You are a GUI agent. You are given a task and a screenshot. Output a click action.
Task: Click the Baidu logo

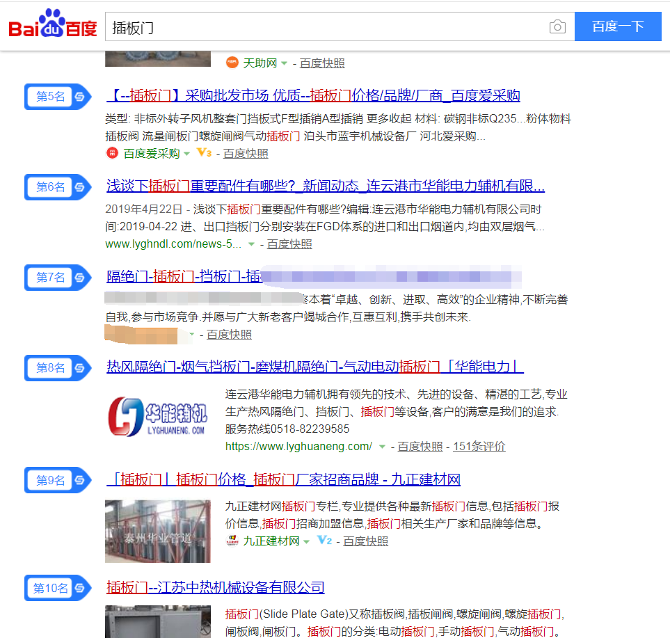pos(53,24)
